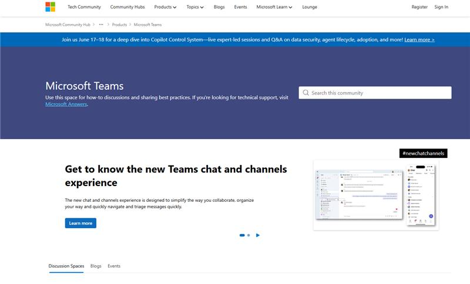
Task: Click the new Teams chat headline
Action: tap(176, 175)
